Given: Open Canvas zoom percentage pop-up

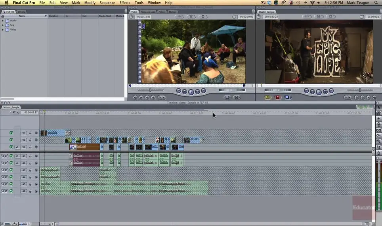Looking at the screenshot, I should click(x=307, y=17).
